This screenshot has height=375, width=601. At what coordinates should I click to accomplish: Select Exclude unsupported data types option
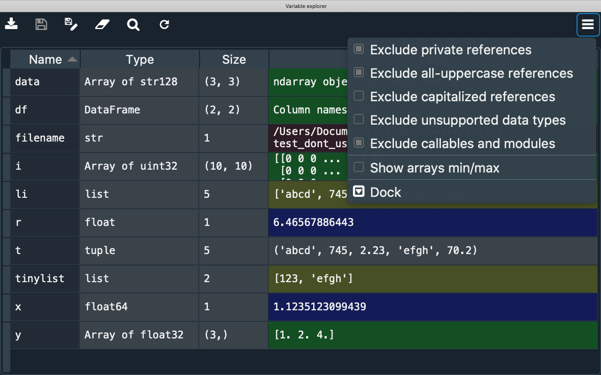pyautogui.click(x=467, y=120)
